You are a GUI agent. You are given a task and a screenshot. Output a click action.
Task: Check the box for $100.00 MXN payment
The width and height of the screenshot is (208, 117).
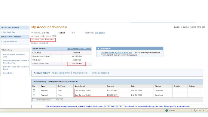pyautogui.click(x=34, y=95)
